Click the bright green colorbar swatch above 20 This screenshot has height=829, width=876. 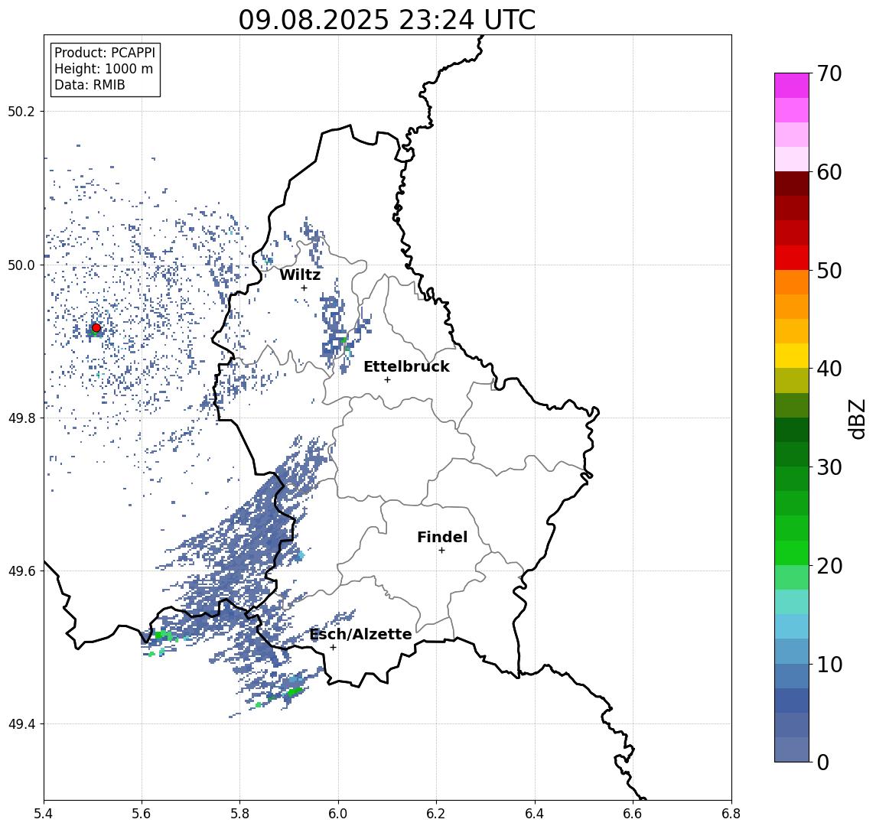(x=792, y=552)
